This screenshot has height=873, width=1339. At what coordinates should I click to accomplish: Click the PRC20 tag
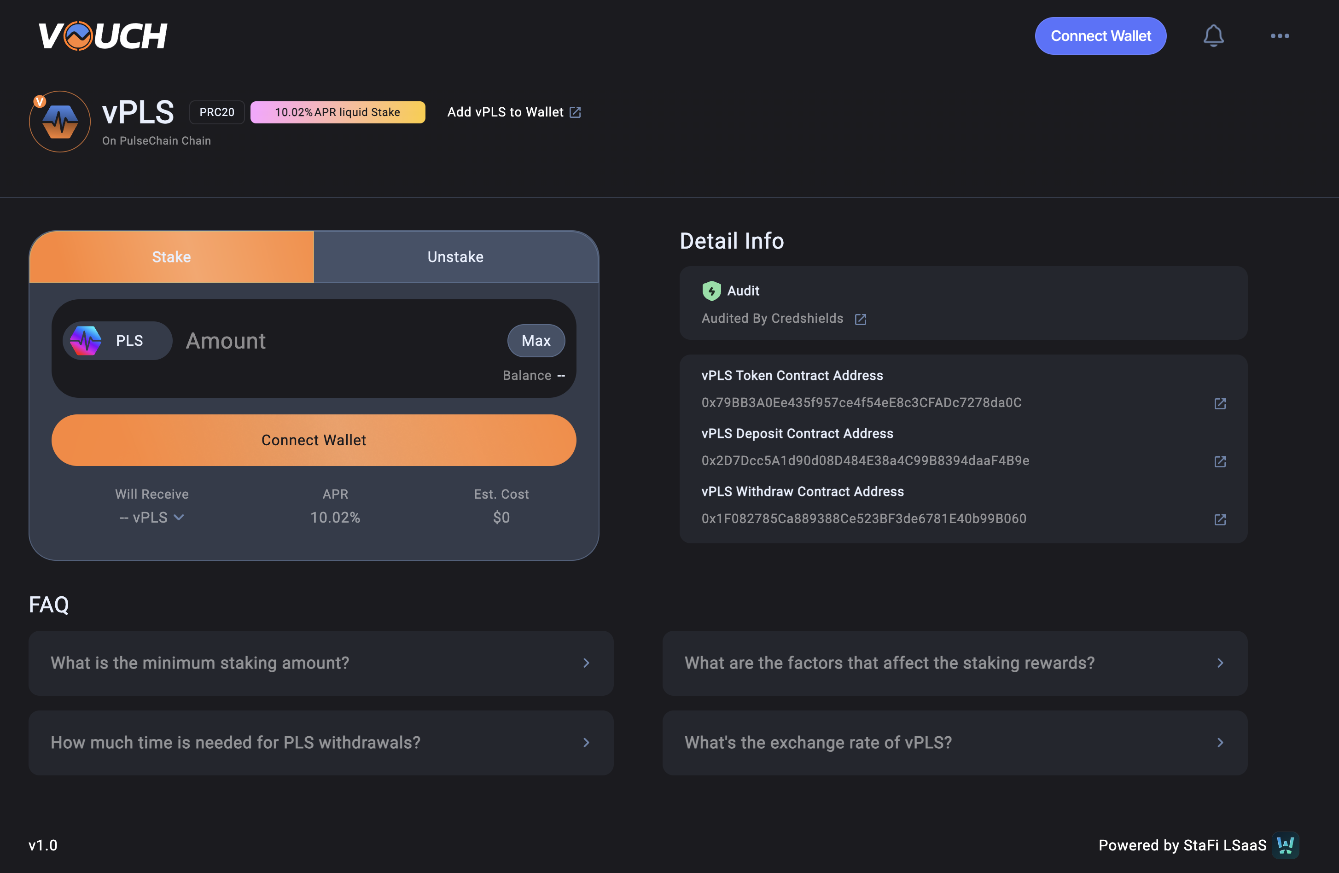pyautogui.click(x=216, y=112)
